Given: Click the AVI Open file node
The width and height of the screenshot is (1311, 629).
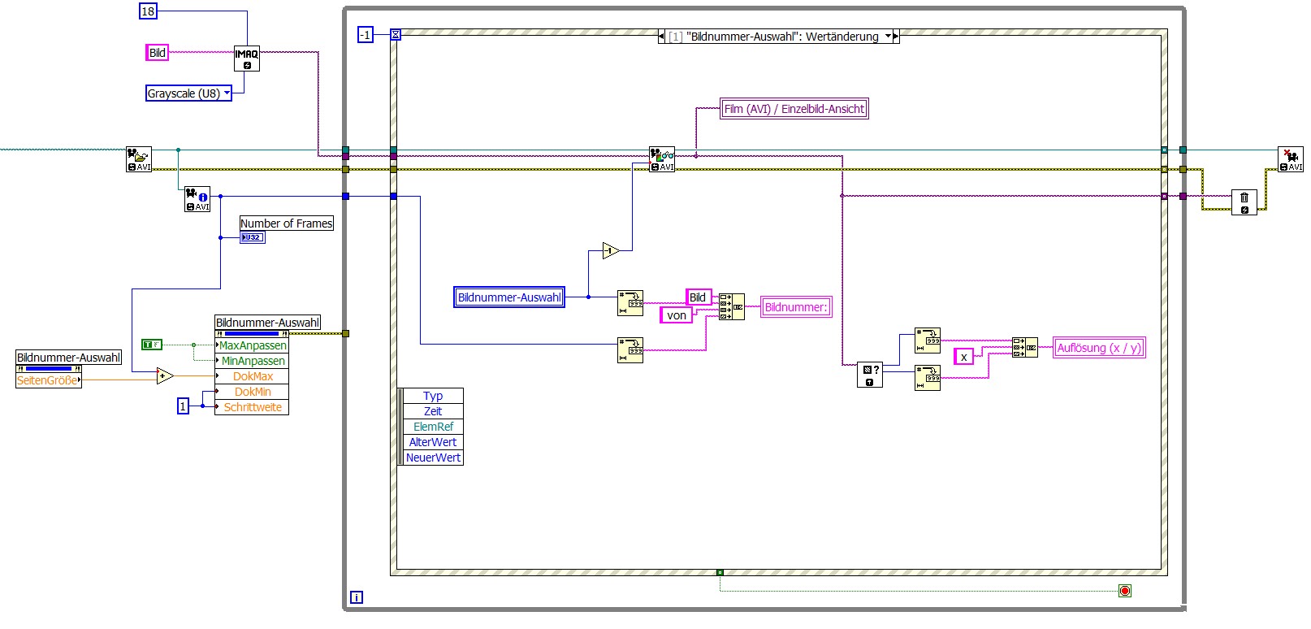Looking at the screenshot, I should [x=139, y=159].
